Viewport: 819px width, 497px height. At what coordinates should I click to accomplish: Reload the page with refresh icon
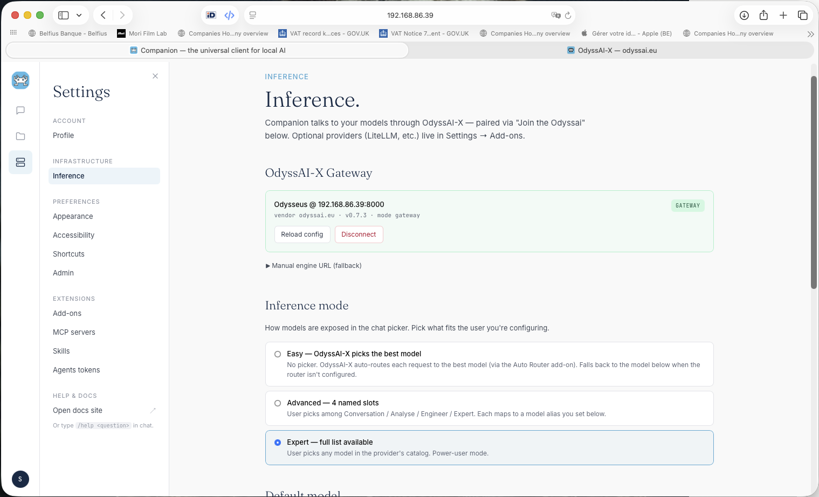point(568,15)
